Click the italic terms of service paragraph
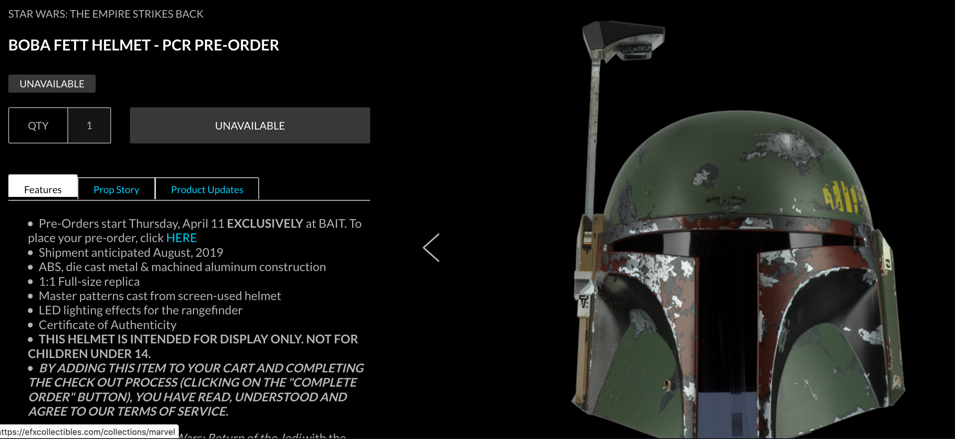This screenshot has width=955, height=439. tap(196, 390)
